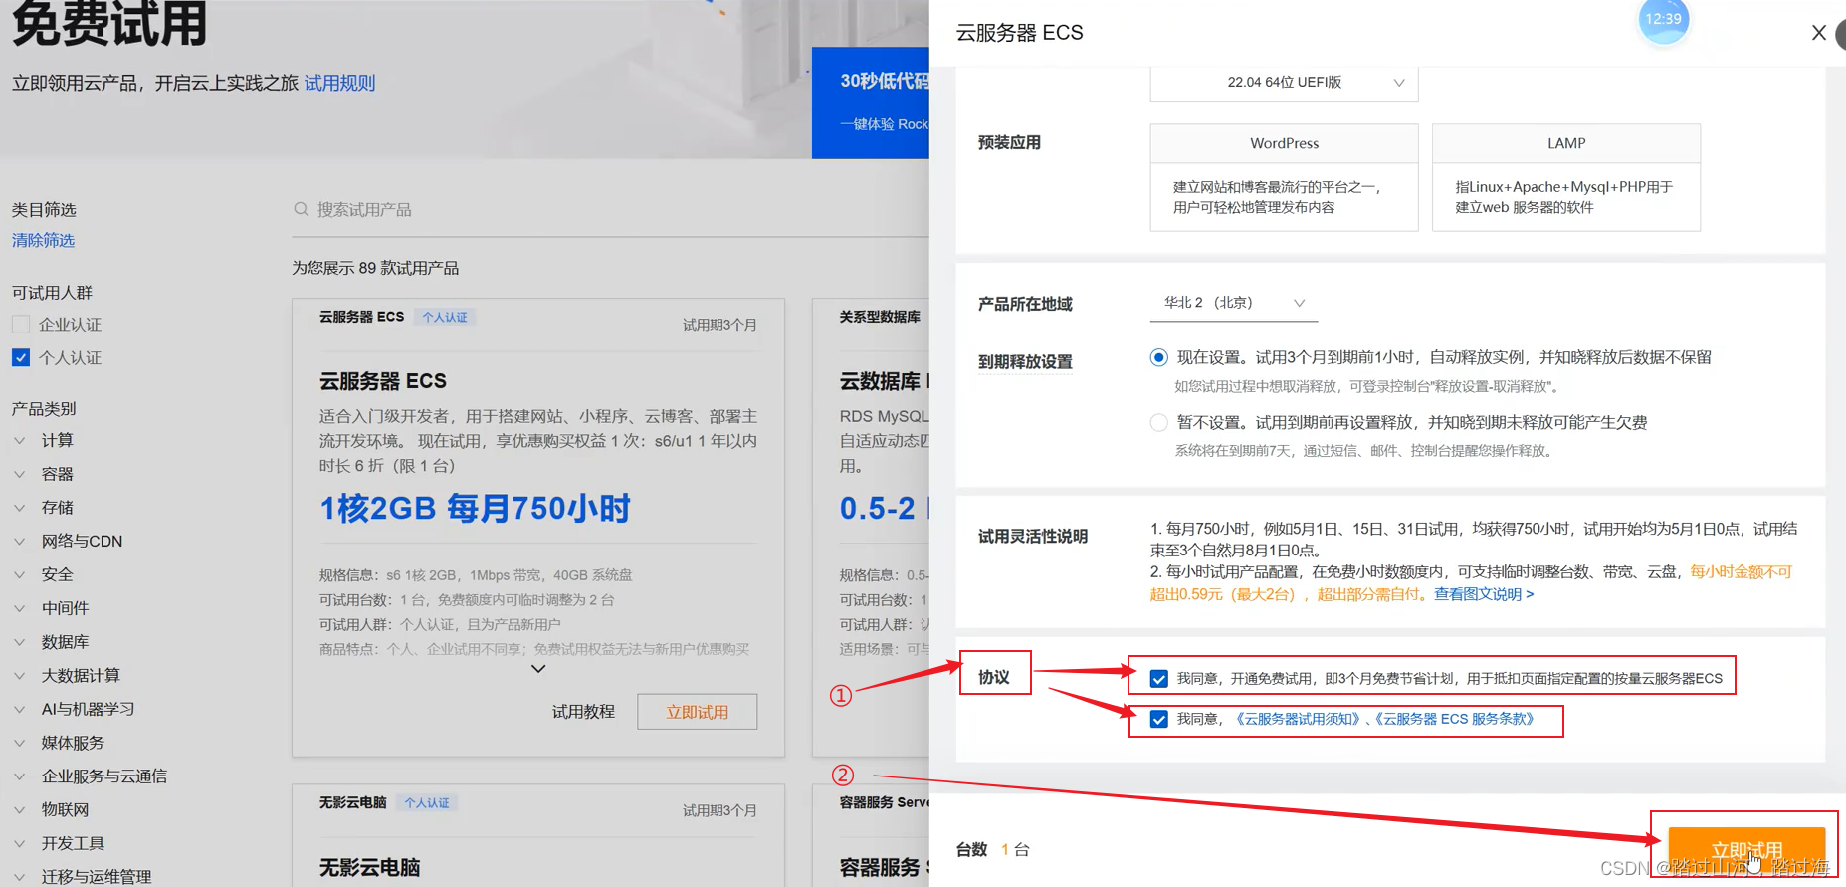Expand the 安全 category

(20, 574)
